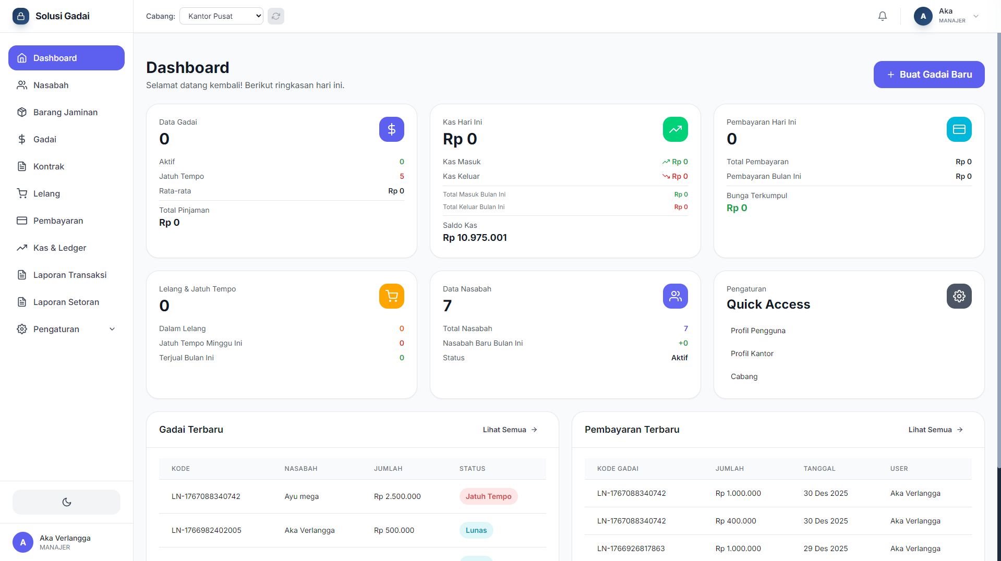1001x561 pixels.
Task: Click the sidebar footer avatar for Aka Verlangga
Action: click(x=23, y=542)
